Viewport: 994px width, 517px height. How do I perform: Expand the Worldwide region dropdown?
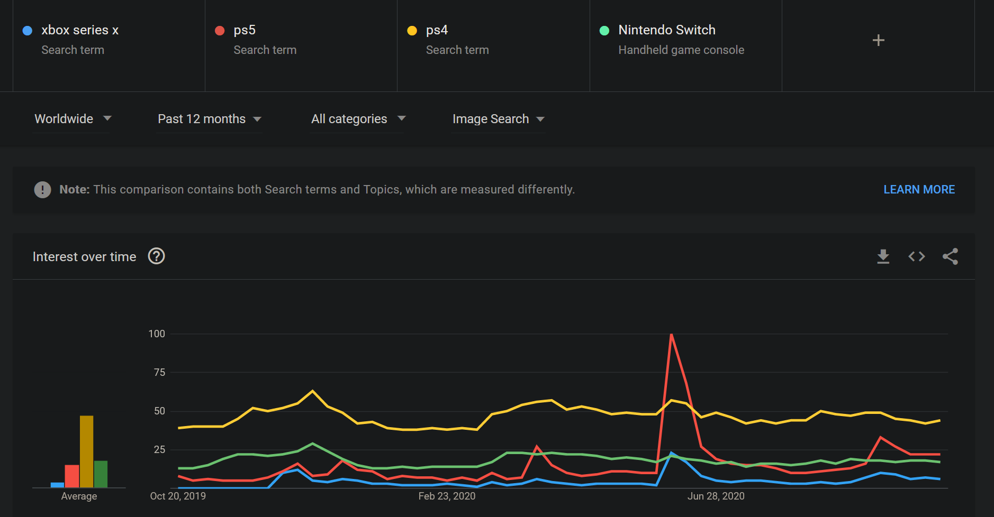pos(73,119)
